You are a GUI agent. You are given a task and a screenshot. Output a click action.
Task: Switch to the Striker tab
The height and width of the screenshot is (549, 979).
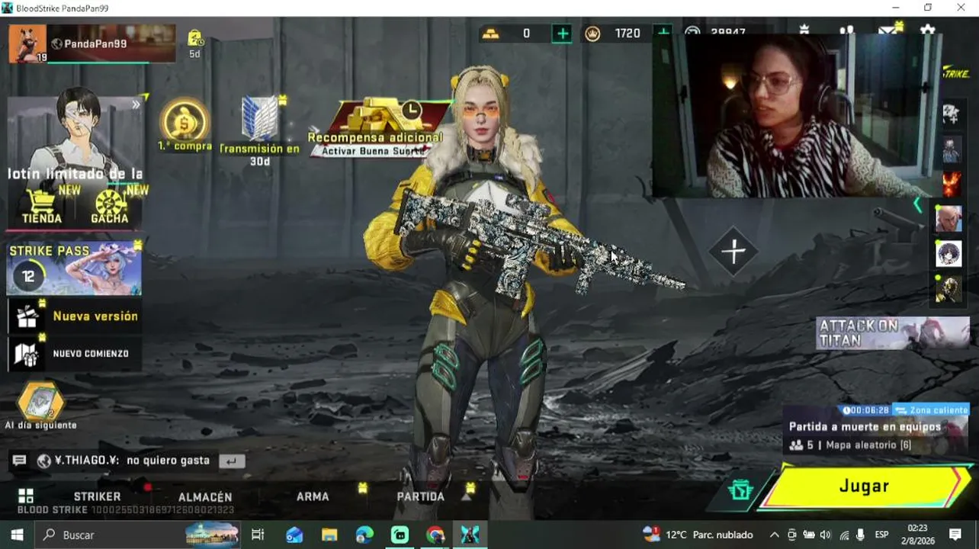97,496
